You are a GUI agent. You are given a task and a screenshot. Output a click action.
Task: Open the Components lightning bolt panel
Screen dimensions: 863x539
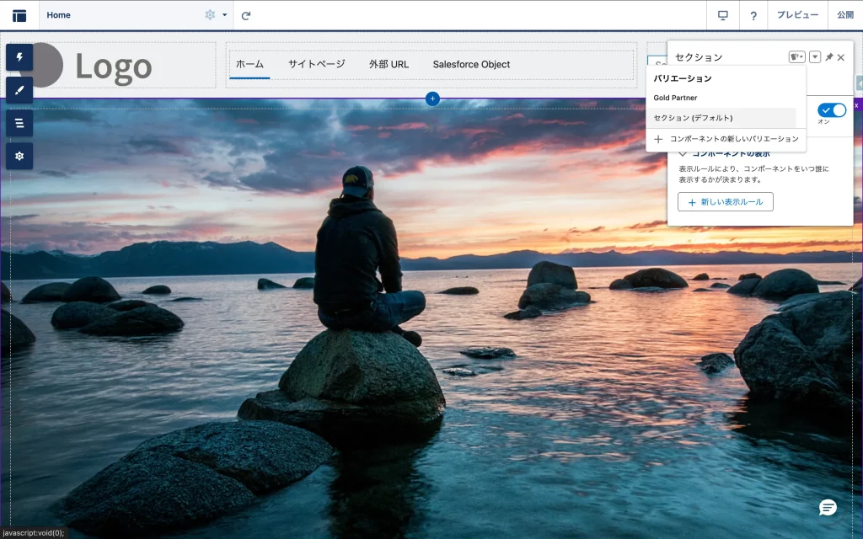point(19,57)
